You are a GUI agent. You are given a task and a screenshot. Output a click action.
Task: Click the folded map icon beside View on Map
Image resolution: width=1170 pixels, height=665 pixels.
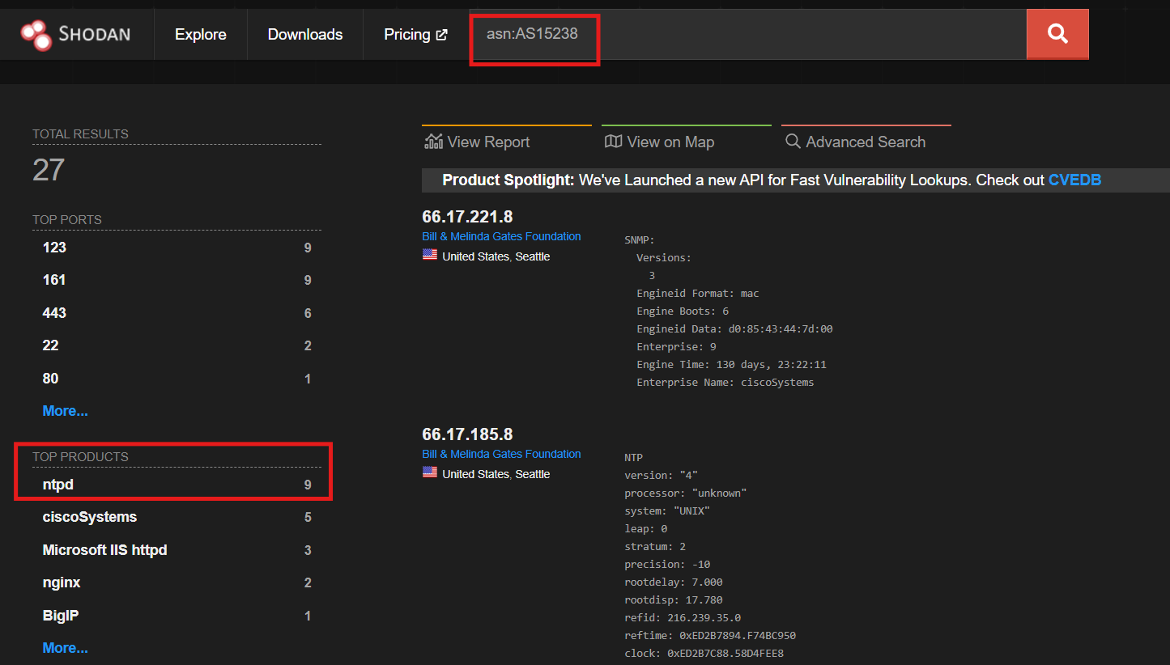(x=613, y=141)
